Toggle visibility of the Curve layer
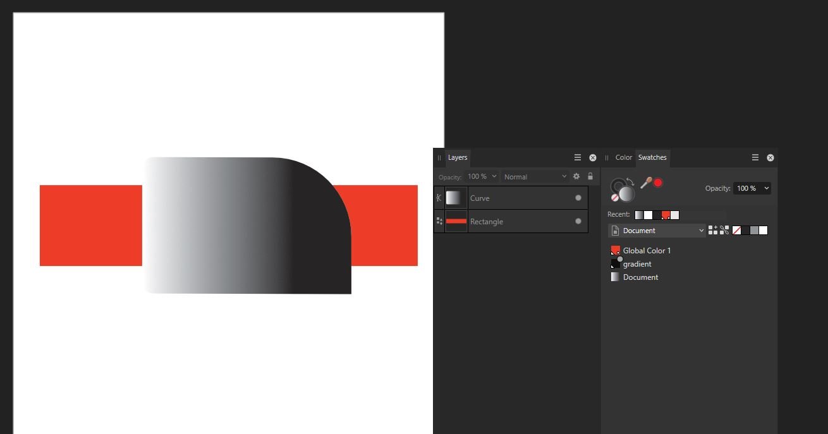Viewport: 828px width, 434px height. (578, 198)
